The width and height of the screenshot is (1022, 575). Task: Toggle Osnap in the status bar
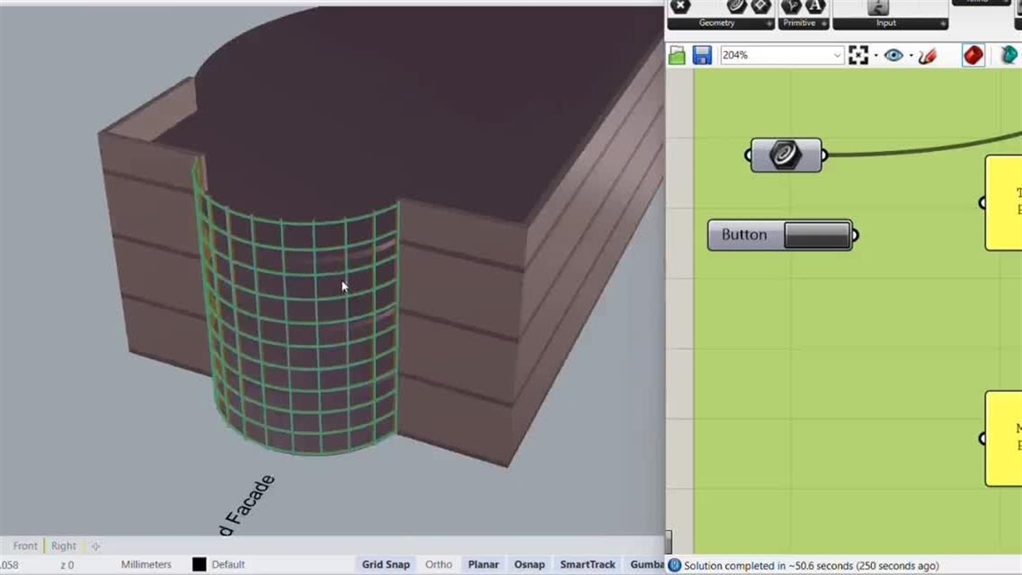[529, 565]
